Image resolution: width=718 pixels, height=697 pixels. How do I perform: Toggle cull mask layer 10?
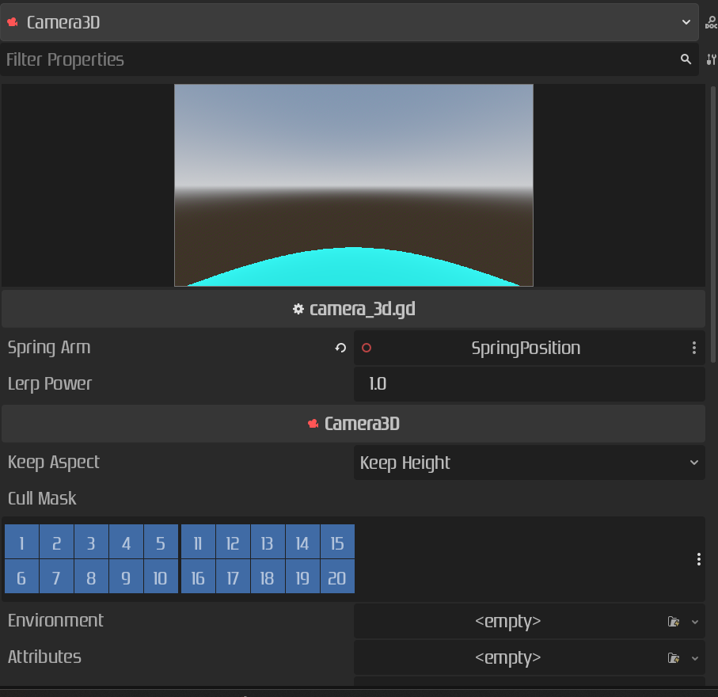click(161, 577)
